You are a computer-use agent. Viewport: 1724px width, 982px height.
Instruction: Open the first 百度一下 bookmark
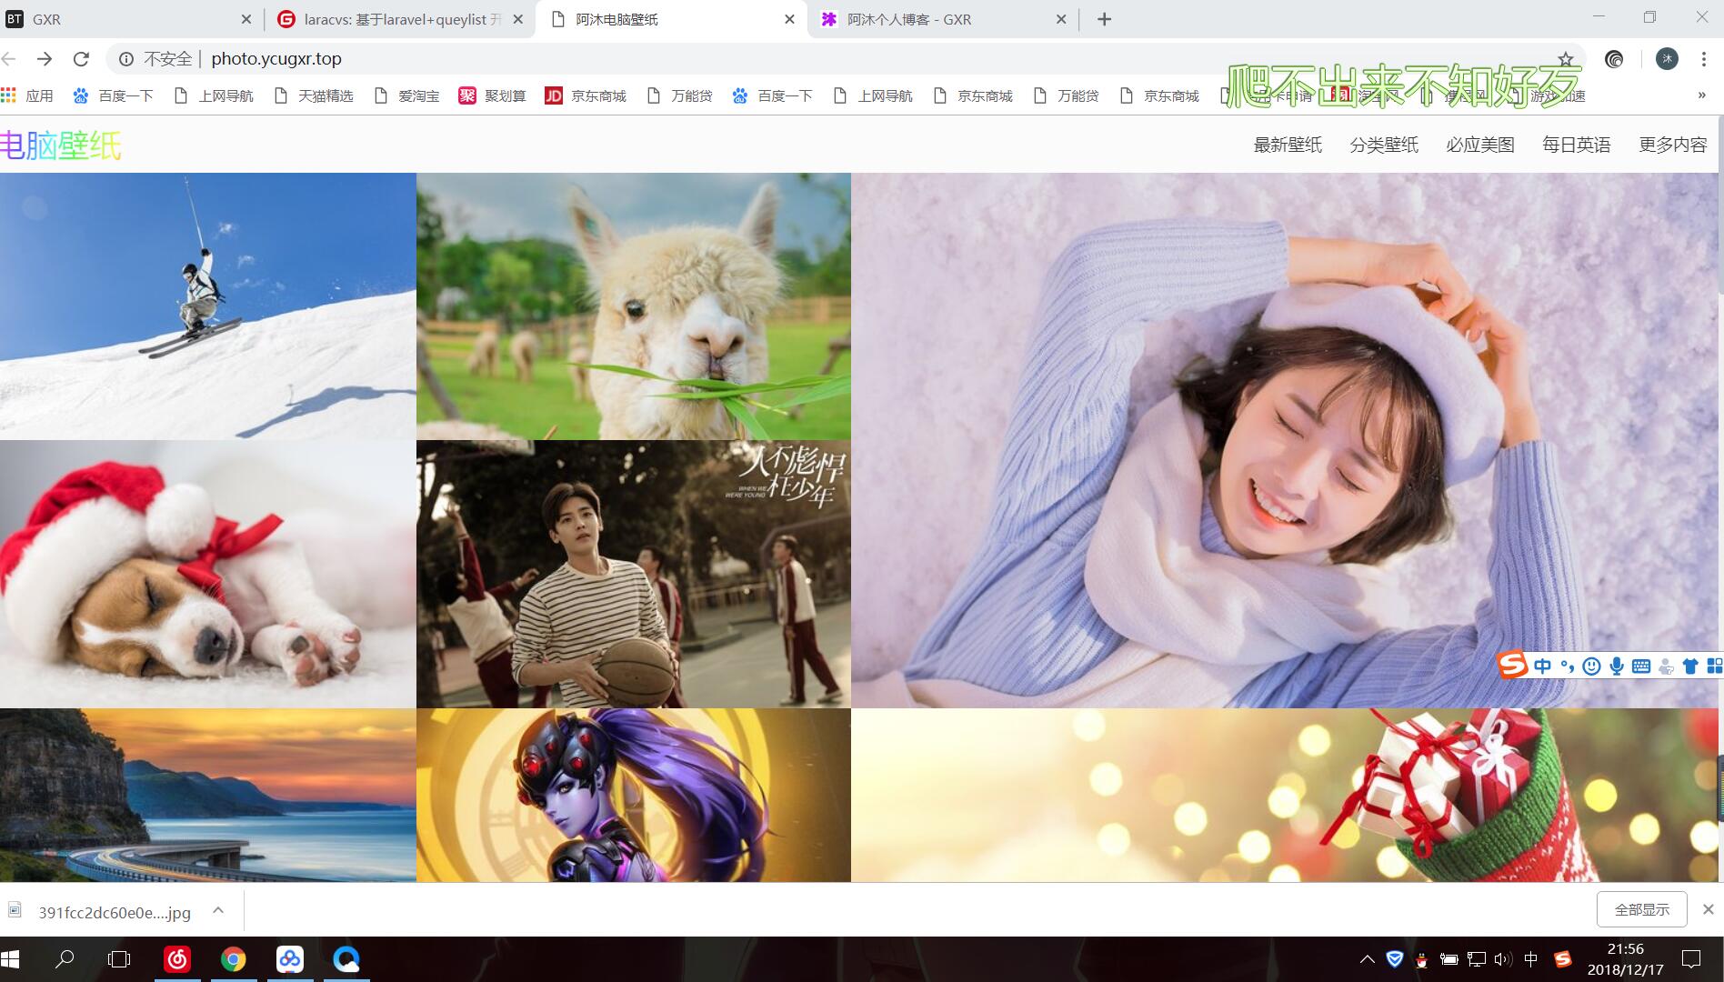(x=114, y=95)
